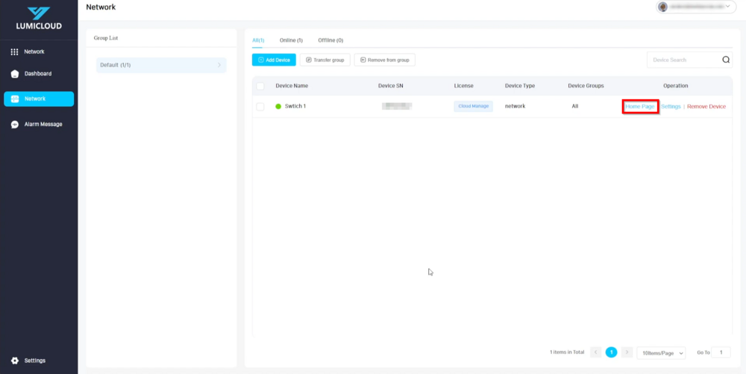Open the 10Items/Page dropdown
The height and width of the screenshot is (374, 746).
click(662, 352)
